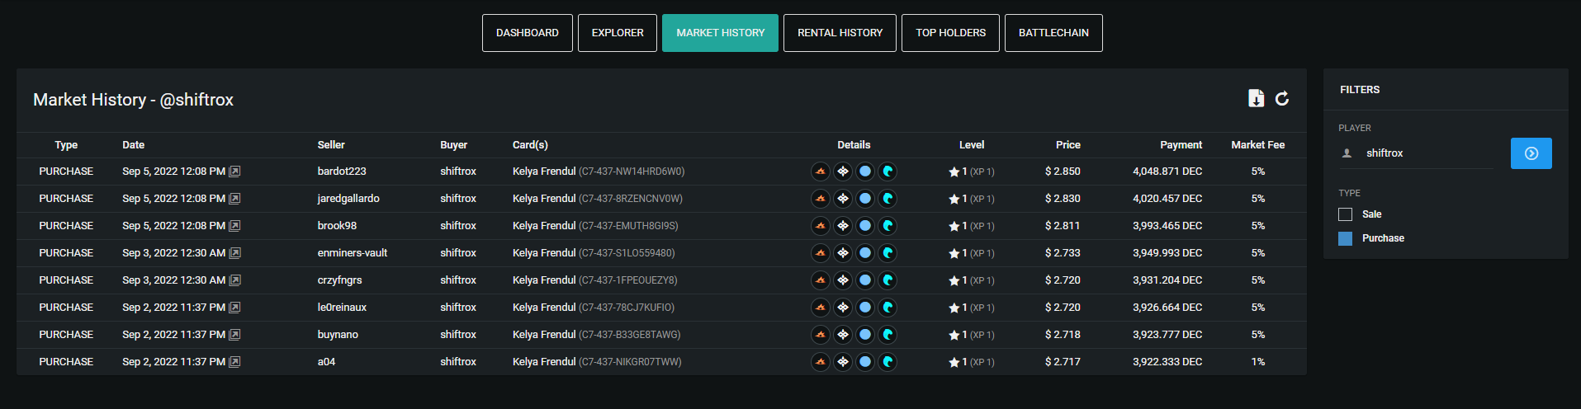Submit player search with blue arrow button
Image resolution: width=1581 pixels, height=409 pixels.
pos(1531,153)
